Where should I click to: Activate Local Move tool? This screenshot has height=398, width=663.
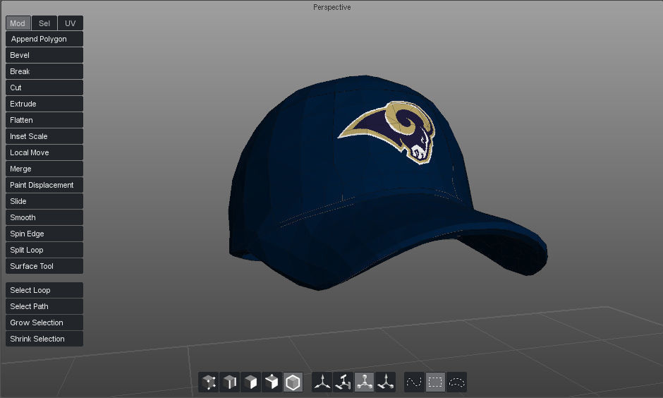44,152
